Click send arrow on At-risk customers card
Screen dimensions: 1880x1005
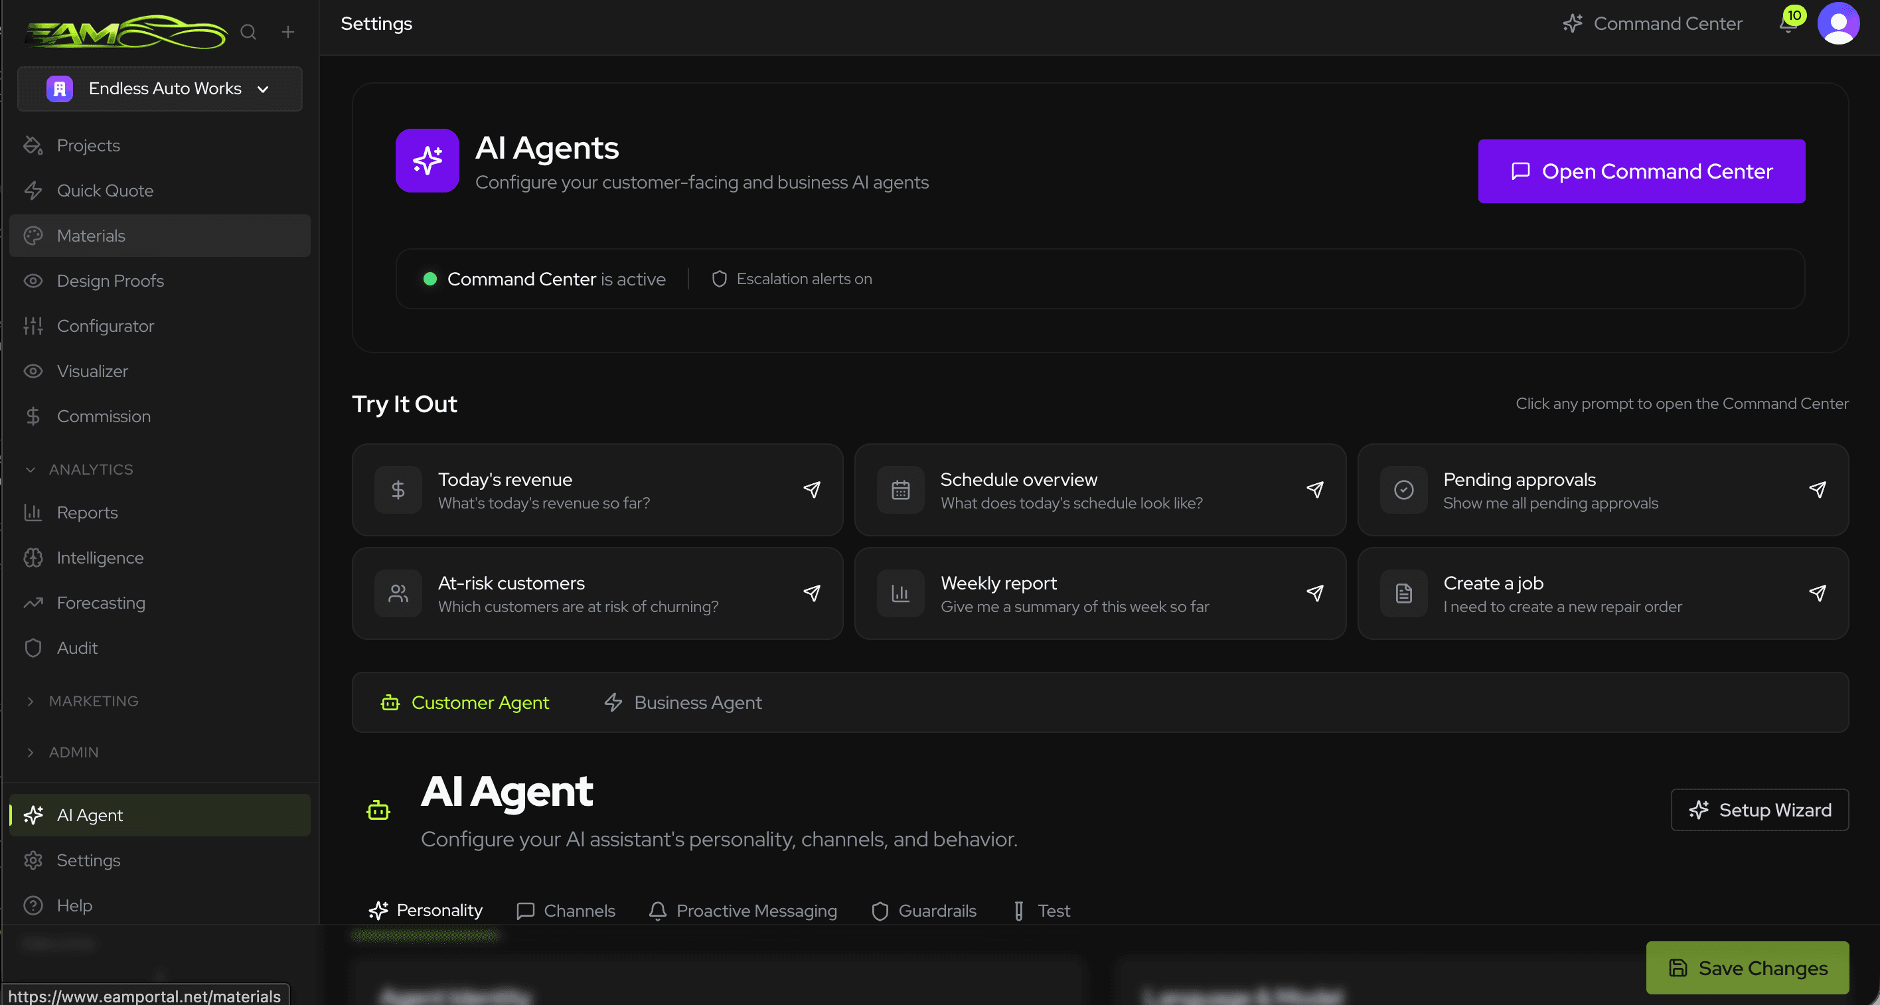pos(812,593)
